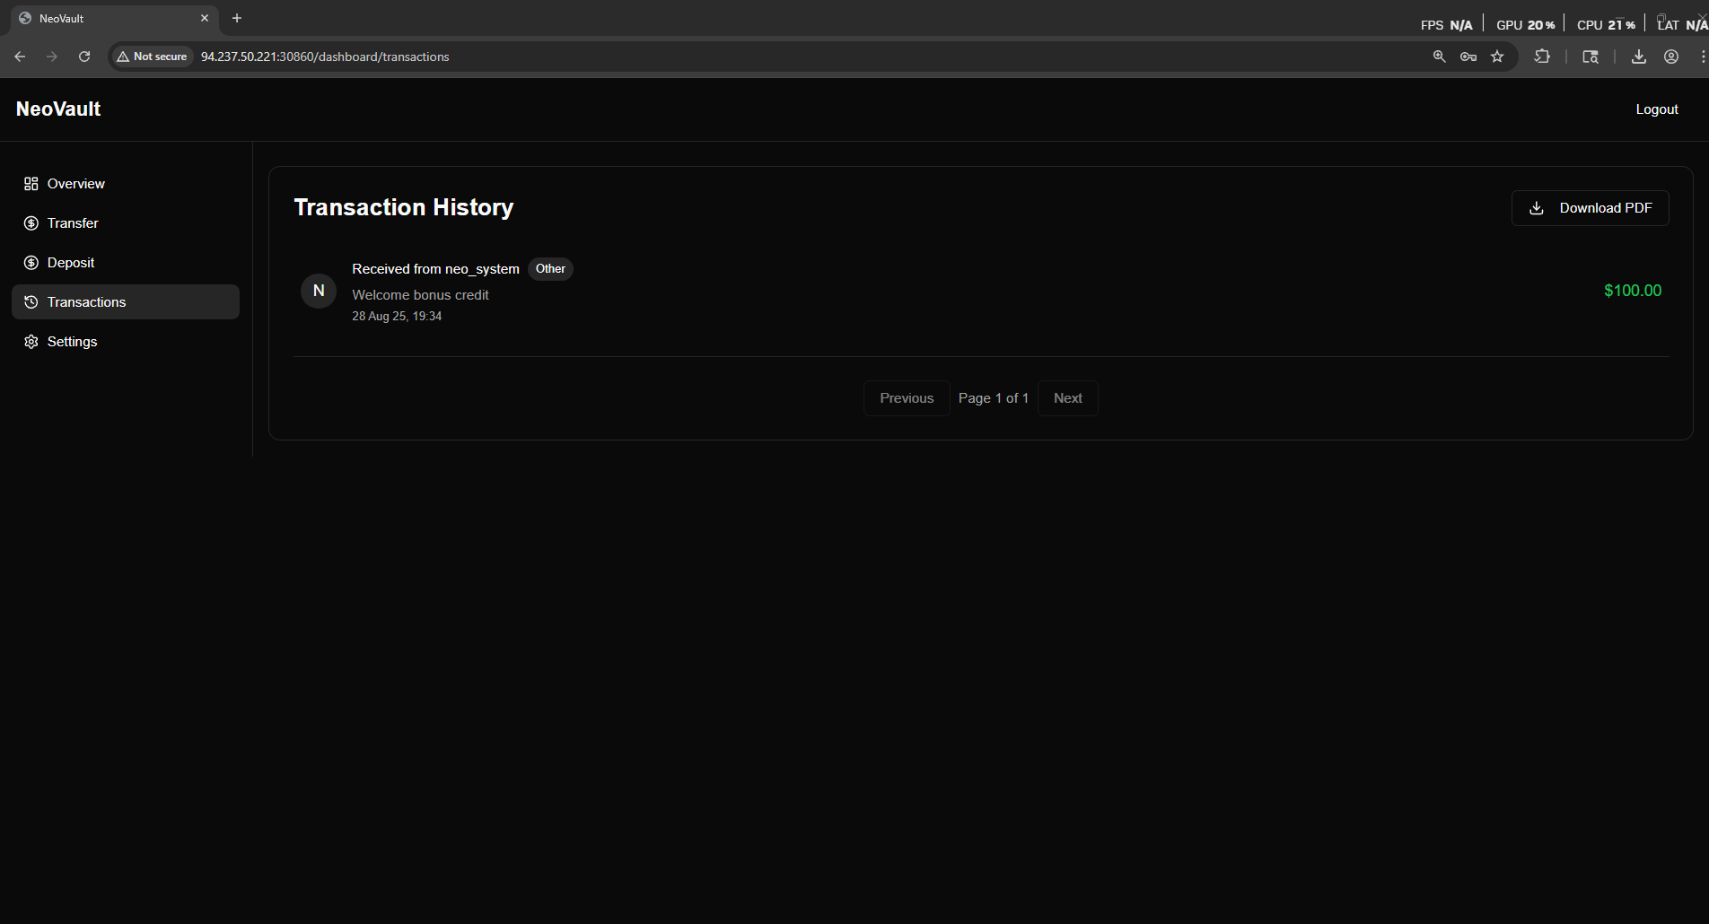1709x924 pixels.
Task: Click the Next page button
Action: pyautogui.click(x=1067, y=398)
